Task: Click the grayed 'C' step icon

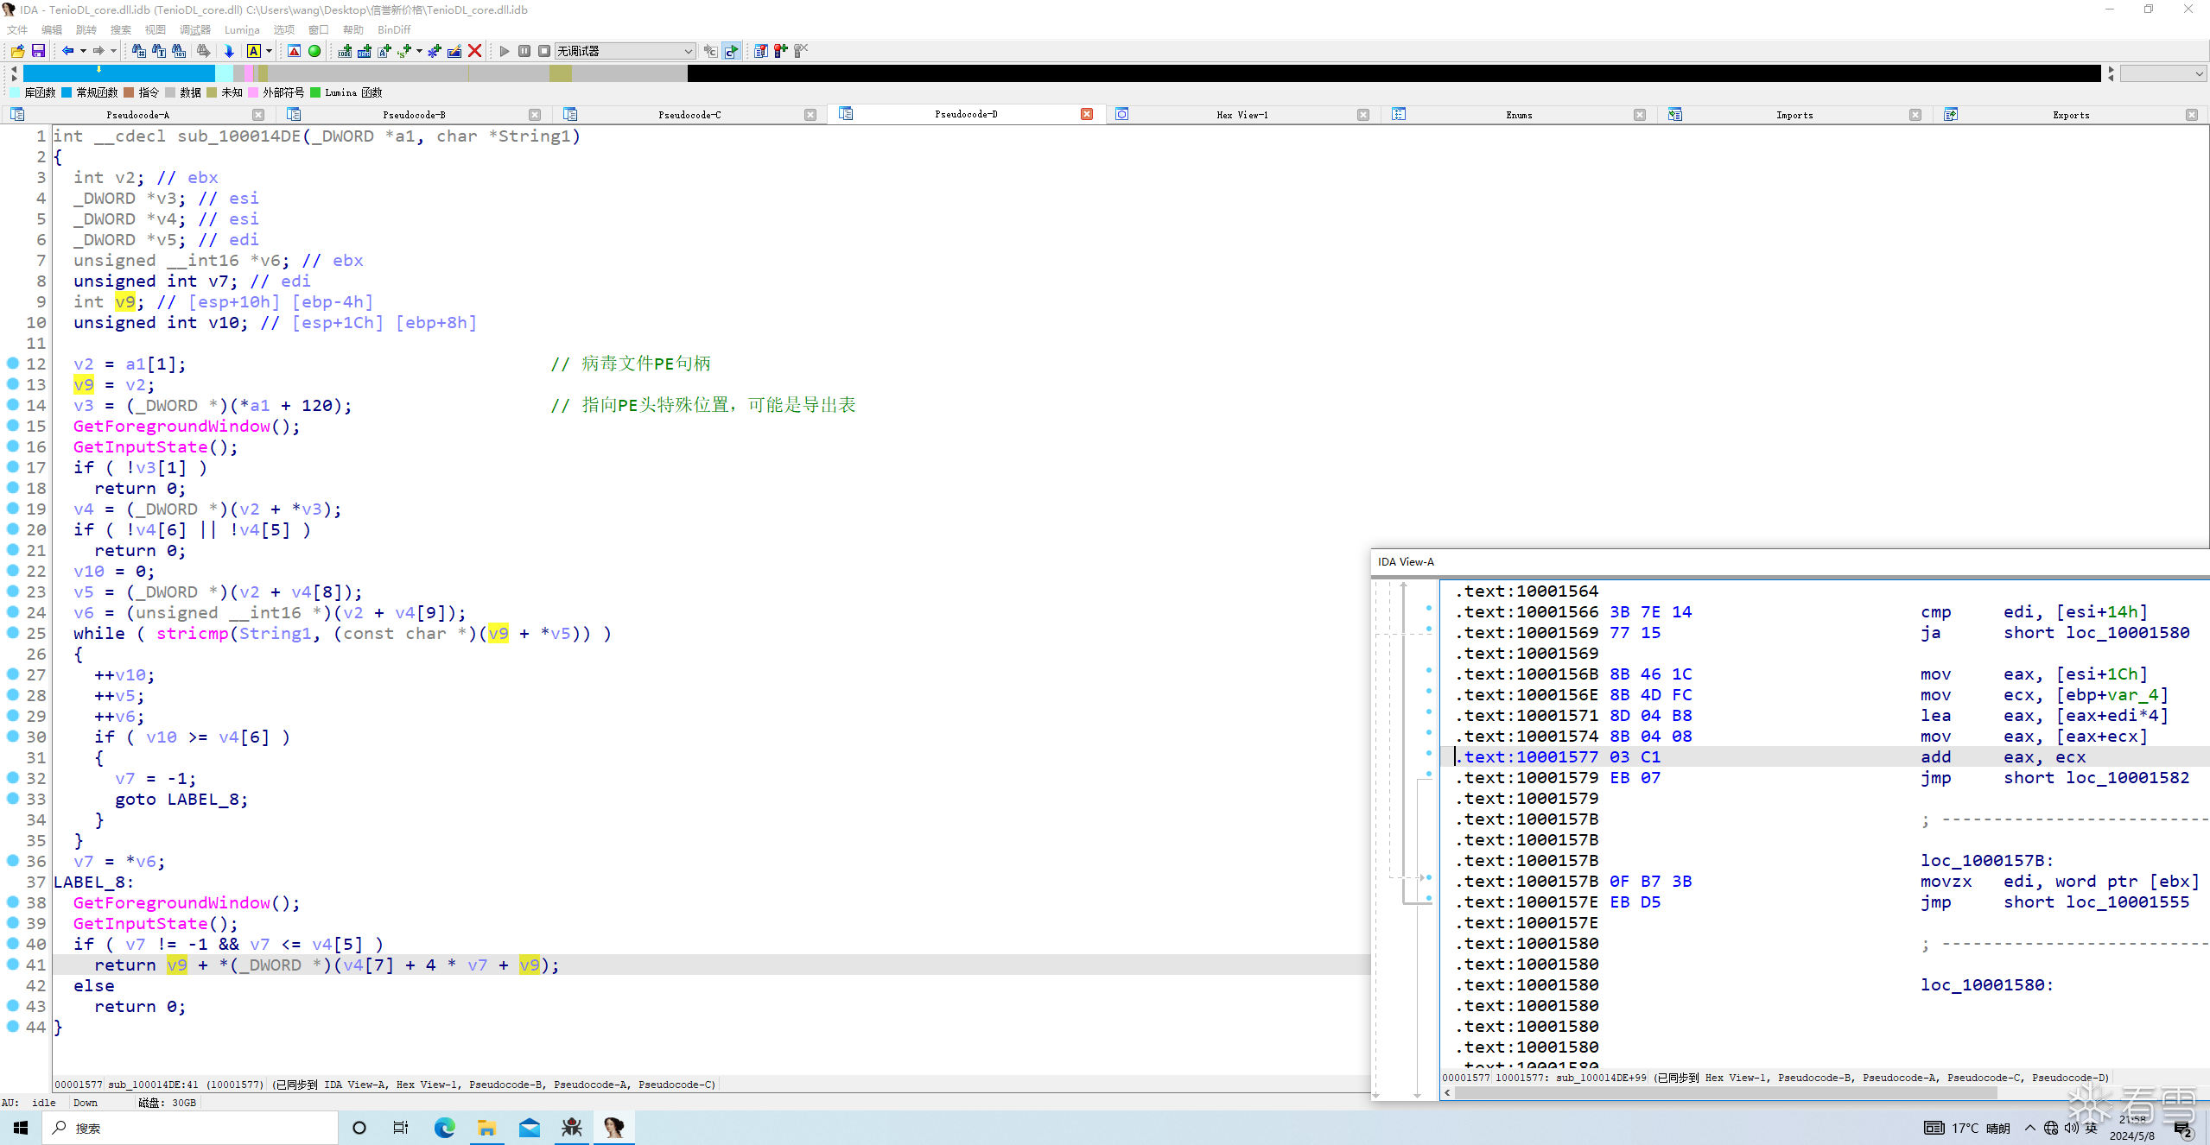Action: point(710,51)
